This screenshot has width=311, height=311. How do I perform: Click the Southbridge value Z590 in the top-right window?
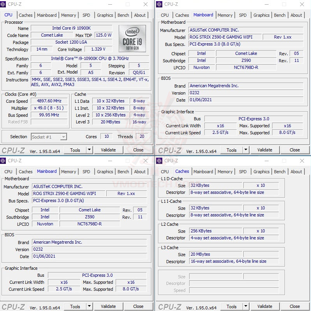coord(246,60)
